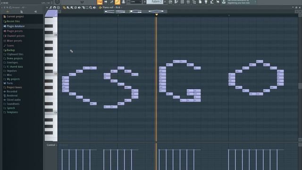Toggle the orange keyboard button in top bar
302x170 pixels.
(x=100, y=2)
